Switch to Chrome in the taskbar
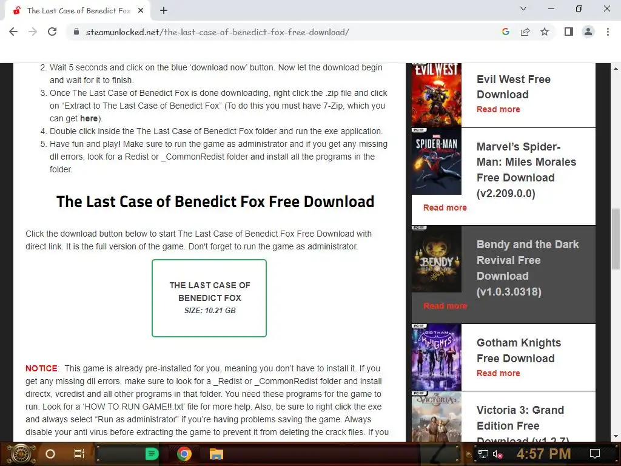Screen dimensions: 621x466 (184, 454)
